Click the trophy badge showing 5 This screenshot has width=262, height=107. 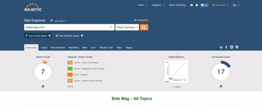(x=204, y=5)
